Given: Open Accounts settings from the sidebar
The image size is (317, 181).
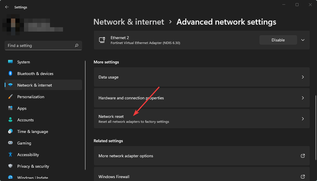Looking at the screenshot, I should tap(10, 120).
